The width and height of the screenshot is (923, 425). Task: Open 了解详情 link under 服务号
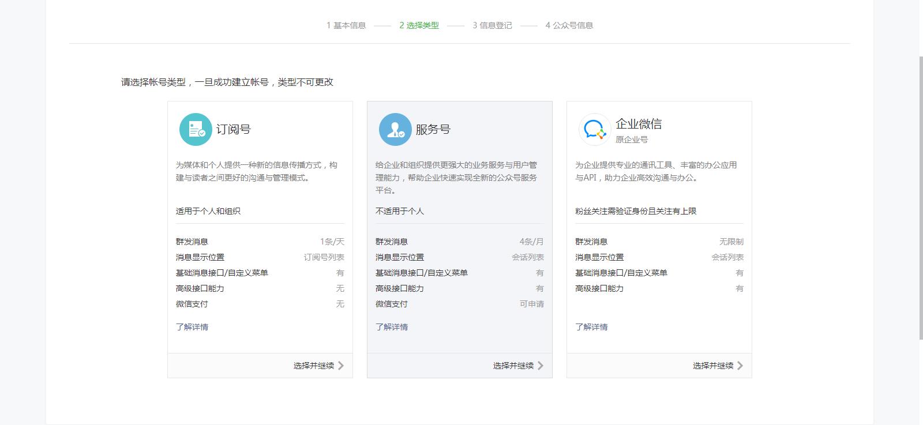point(392,327)
